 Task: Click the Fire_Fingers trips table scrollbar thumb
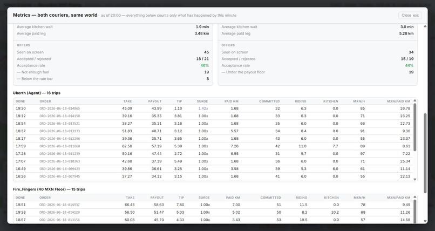pos(415,212)
